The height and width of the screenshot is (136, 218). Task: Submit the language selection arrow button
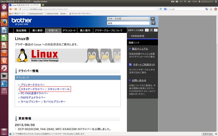tap(153, 18)
